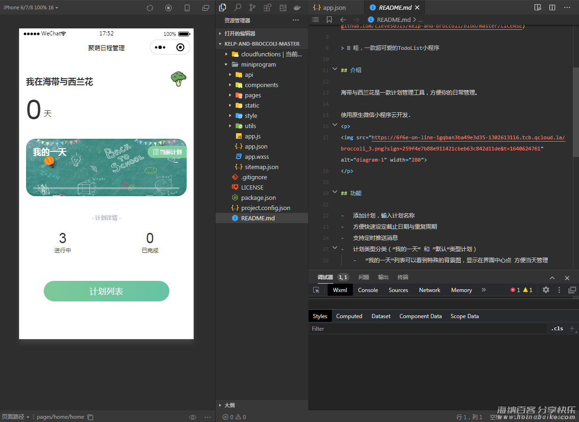Viewport: 579px width, 422px height.
Task: Open the devtools vertical dots menu
Action: [x=559, y=290]
